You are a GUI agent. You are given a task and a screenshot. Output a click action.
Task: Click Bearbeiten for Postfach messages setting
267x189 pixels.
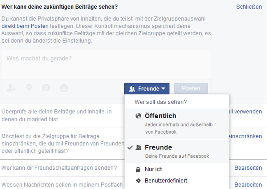pyautogui.click(x=248, y=185)
